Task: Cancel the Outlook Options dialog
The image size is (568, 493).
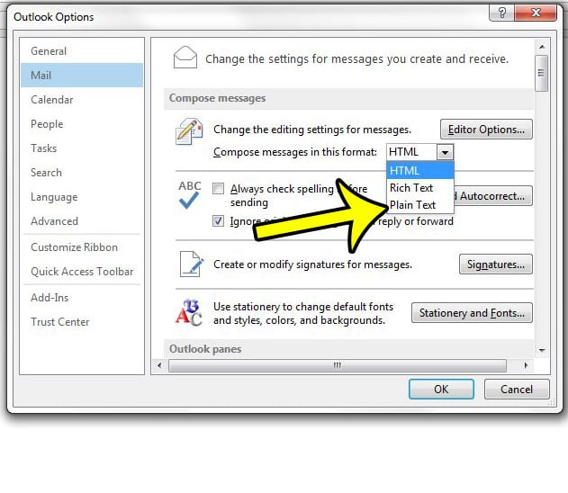Action: tap(517, 390)
